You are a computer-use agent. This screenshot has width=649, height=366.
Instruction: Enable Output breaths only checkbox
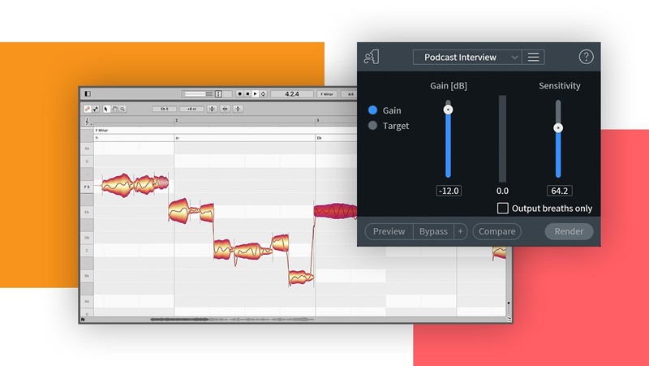pos(502,209)
